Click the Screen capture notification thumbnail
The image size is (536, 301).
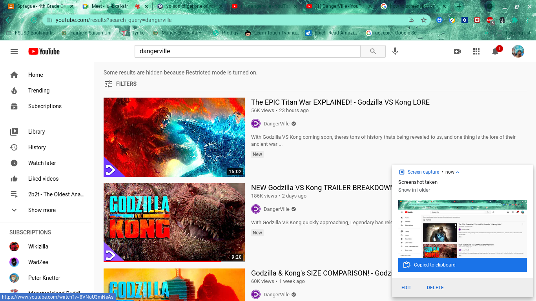pos(462,229)
